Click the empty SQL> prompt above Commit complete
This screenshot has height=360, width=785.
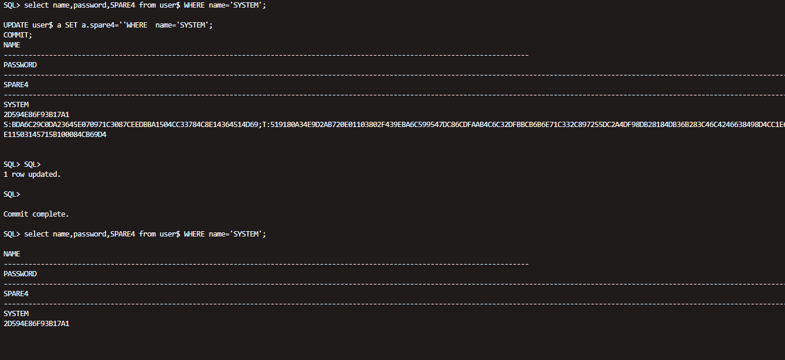pos(12,194)
